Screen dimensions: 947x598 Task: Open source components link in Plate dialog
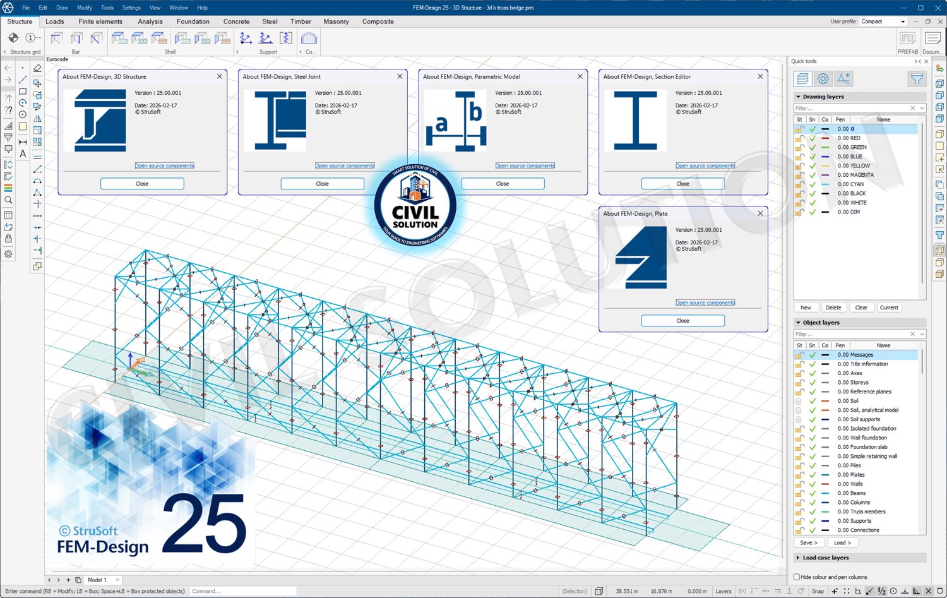click(x=705, y=302)
